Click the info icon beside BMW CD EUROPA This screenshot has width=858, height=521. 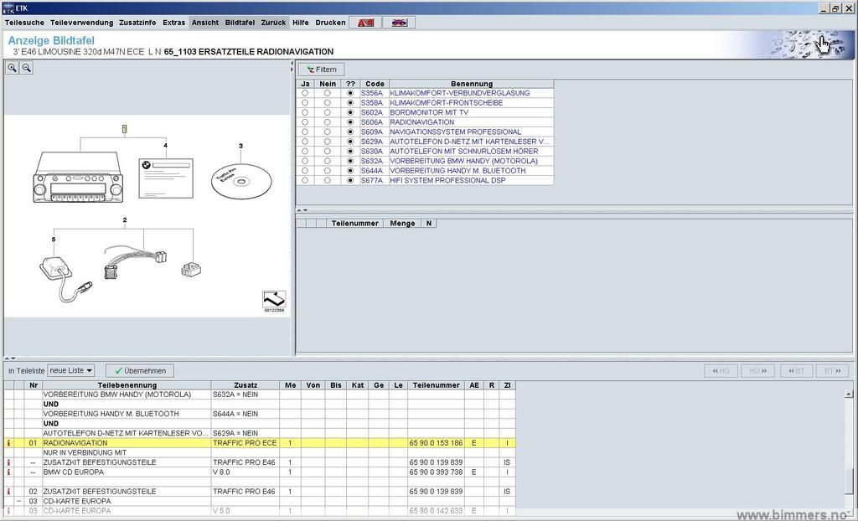click(8, 472)
